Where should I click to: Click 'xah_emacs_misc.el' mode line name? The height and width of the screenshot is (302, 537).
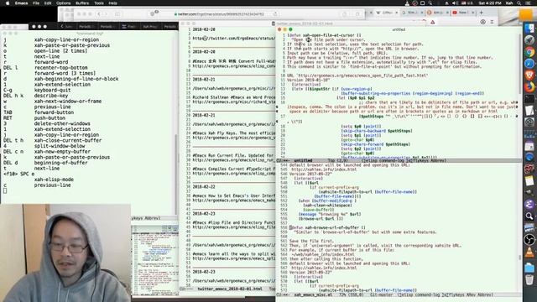click(x=313, y=294)
